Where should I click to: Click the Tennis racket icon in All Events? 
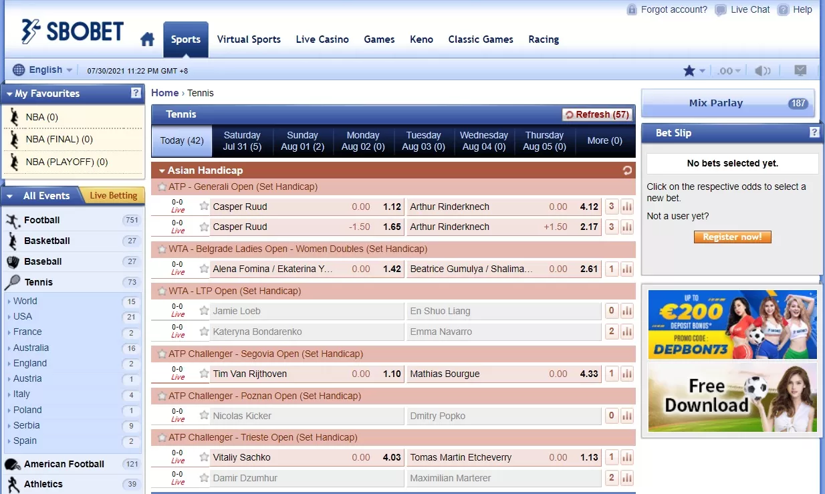tap(13, 283)
